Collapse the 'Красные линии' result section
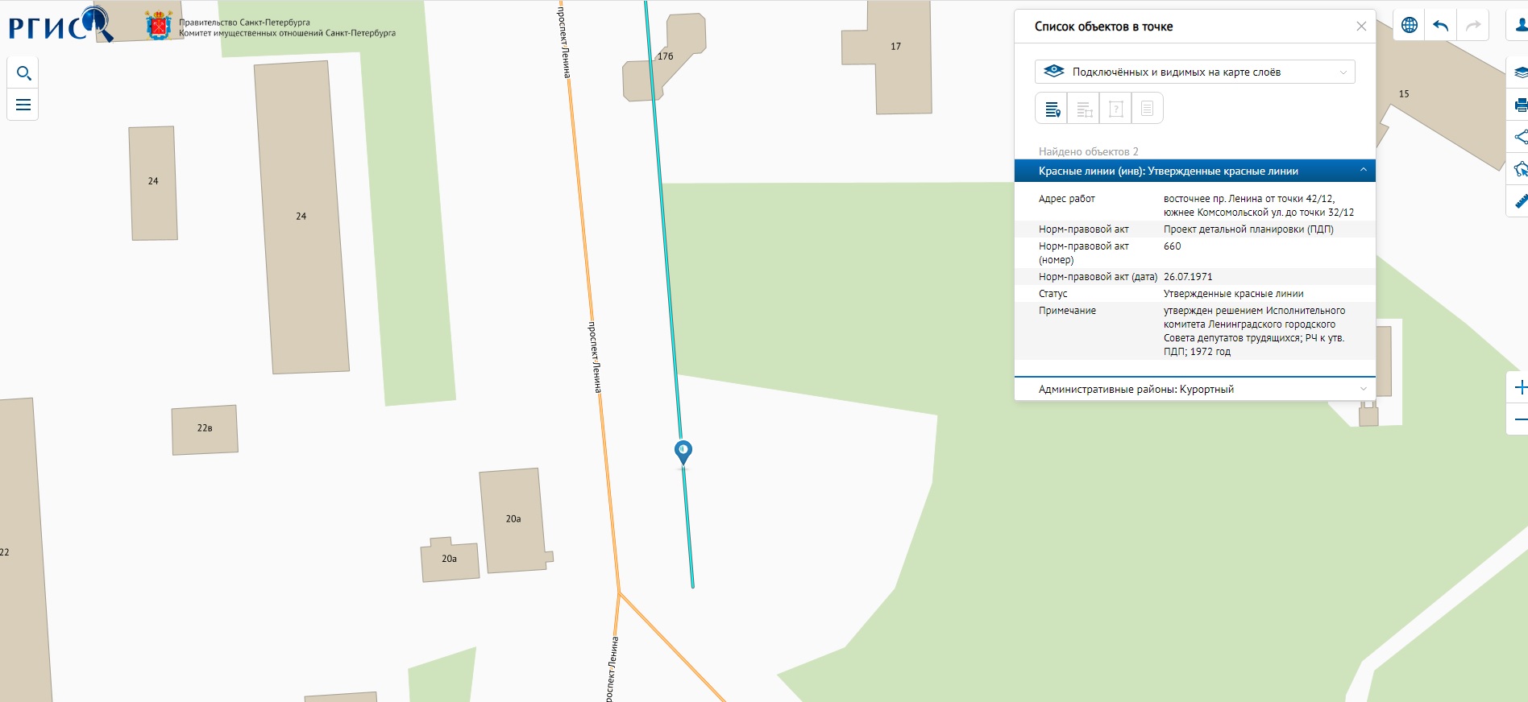 coord(1363,171)
